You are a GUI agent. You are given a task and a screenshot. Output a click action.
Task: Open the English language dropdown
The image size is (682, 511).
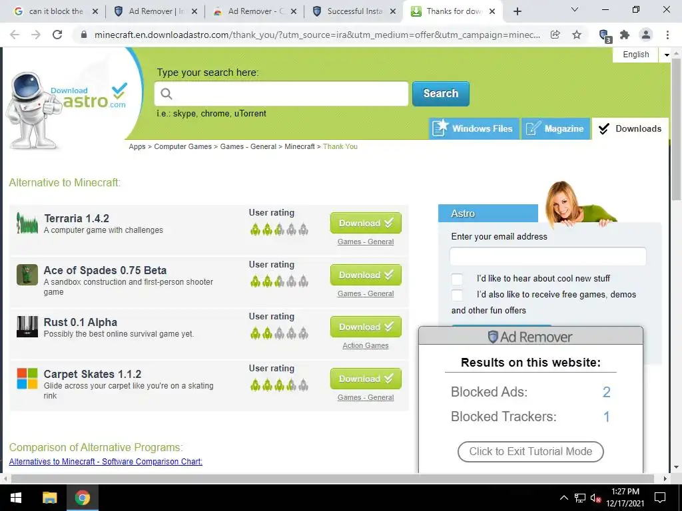[666, 55]
